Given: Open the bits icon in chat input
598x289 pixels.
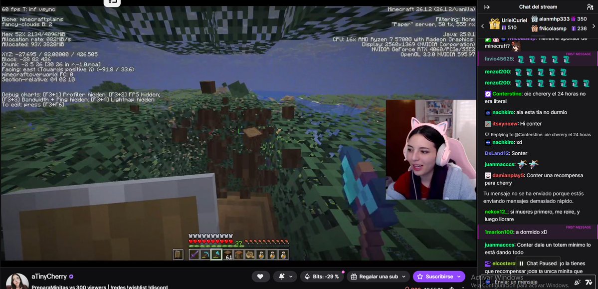Looking at the screenshot, I should pos(578,283).
